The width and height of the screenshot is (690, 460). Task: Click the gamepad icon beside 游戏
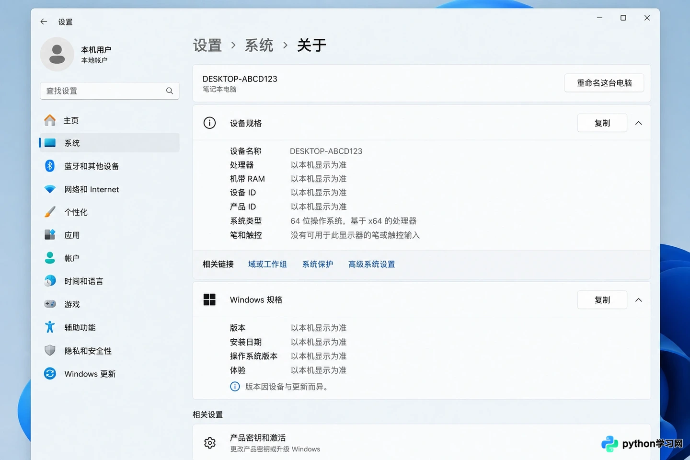tap(50, 304)
